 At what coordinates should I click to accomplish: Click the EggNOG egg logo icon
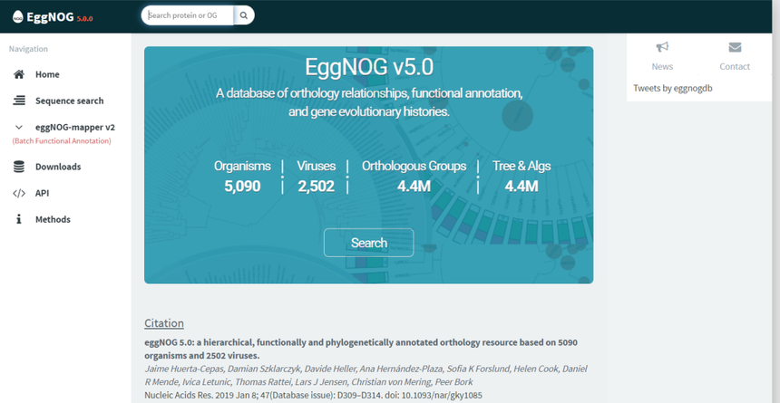click(x=17, y=17)
